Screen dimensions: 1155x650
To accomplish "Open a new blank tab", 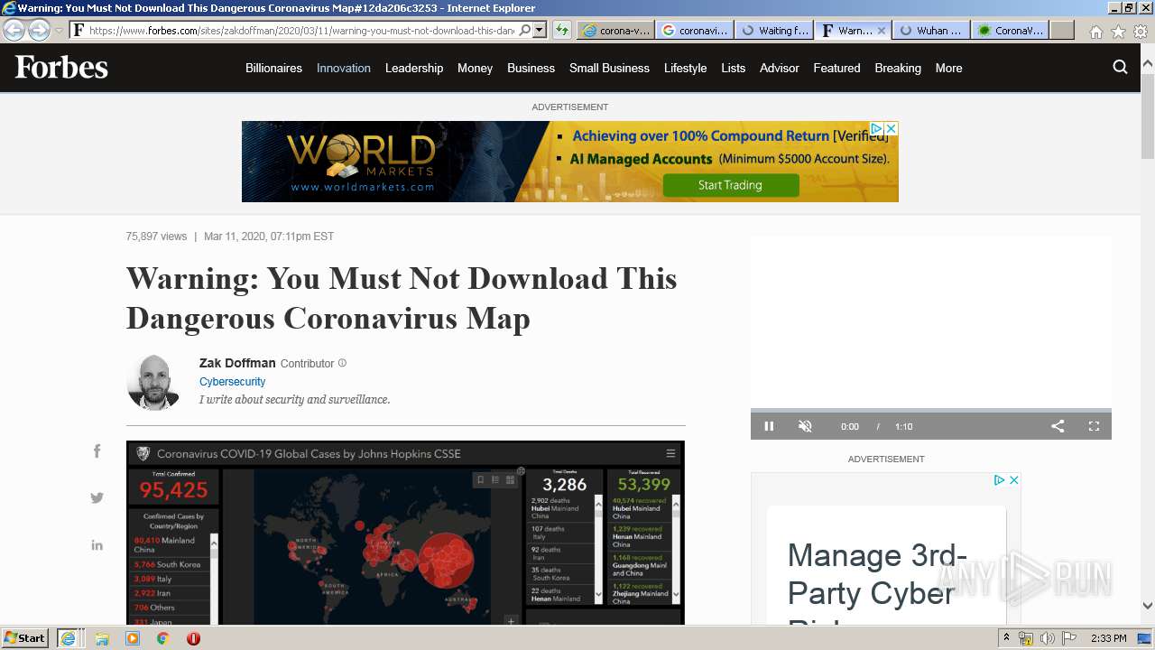I will 1062,30.
